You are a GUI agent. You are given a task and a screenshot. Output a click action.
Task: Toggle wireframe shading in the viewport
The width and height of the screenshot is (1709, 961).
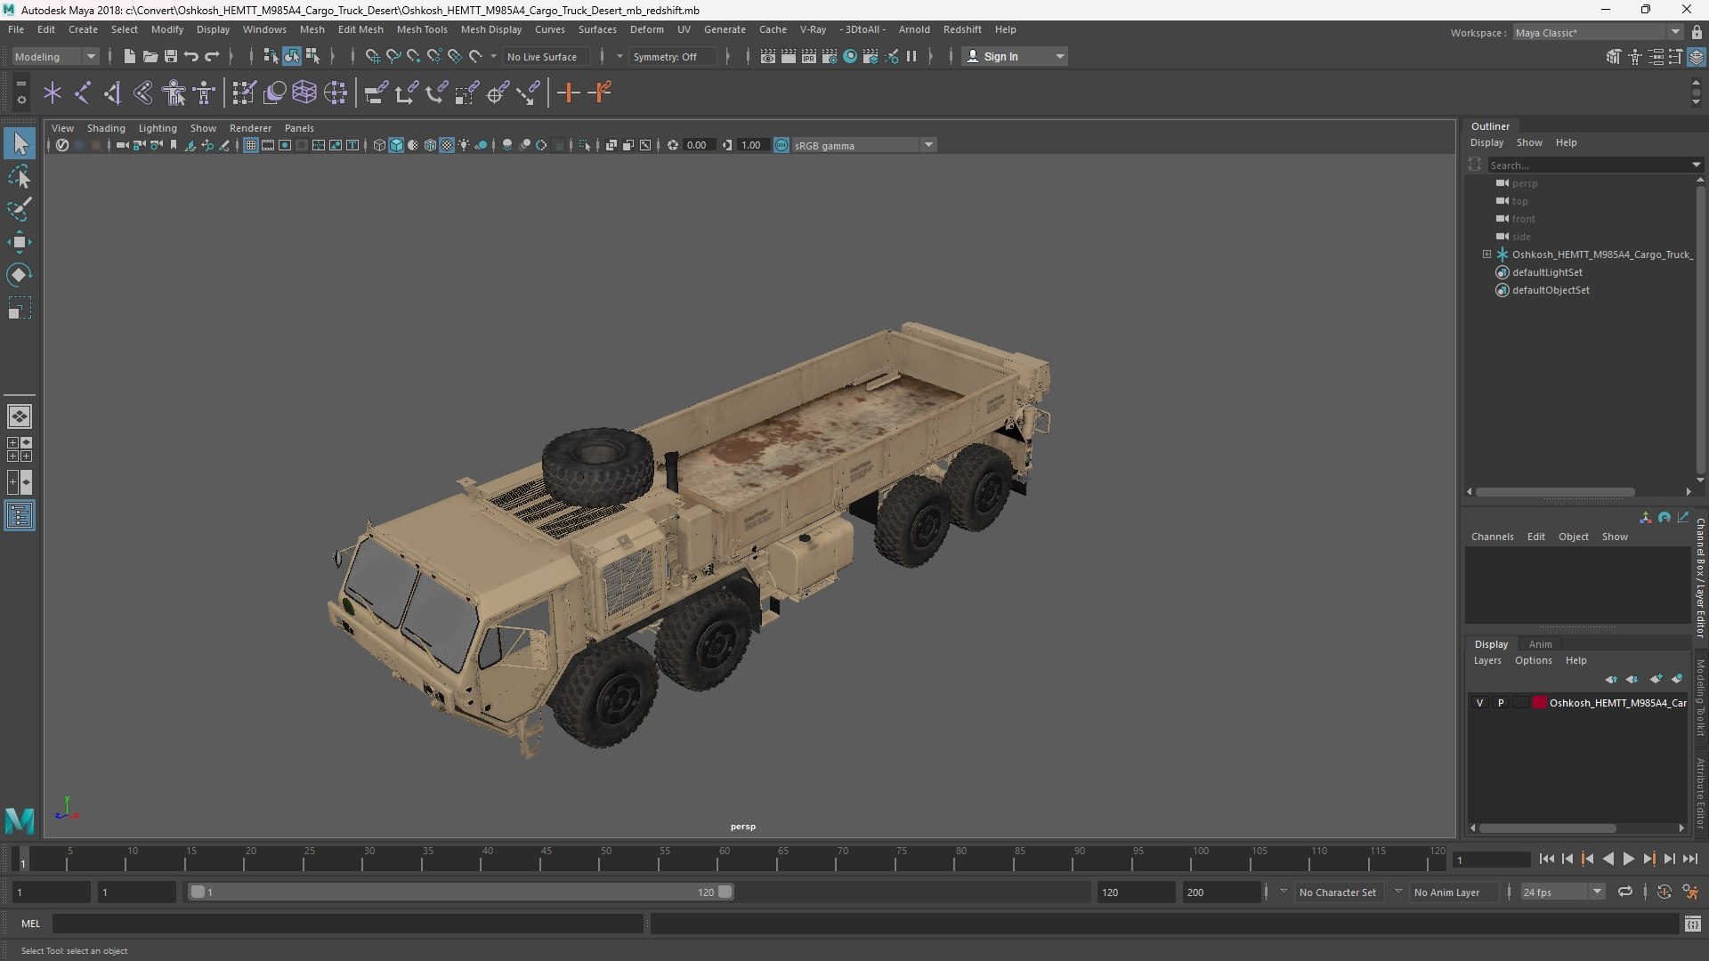(x=379, y=145)
